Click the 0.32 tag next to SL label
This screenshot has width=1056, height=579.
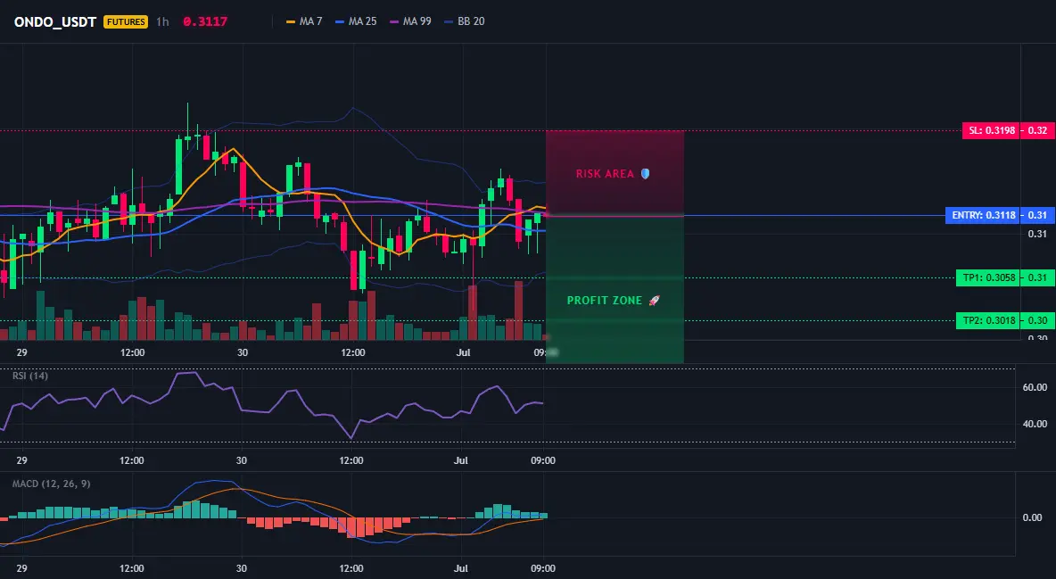pyautogui.click(x=1038, y=131)
